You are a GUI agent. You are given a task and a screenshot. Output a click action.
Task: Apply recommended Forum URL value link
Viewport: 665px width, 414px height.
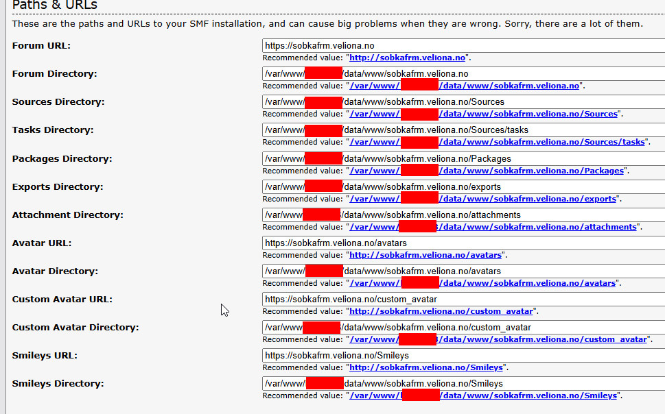408,58
